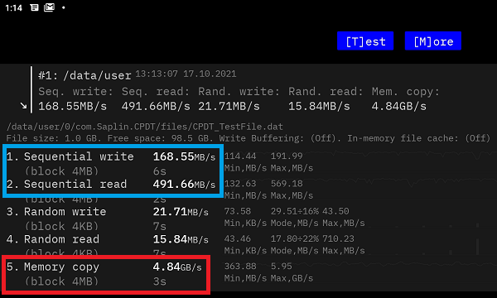Select the Memory copy 4.84GB/s row

(x=104, y=274)
